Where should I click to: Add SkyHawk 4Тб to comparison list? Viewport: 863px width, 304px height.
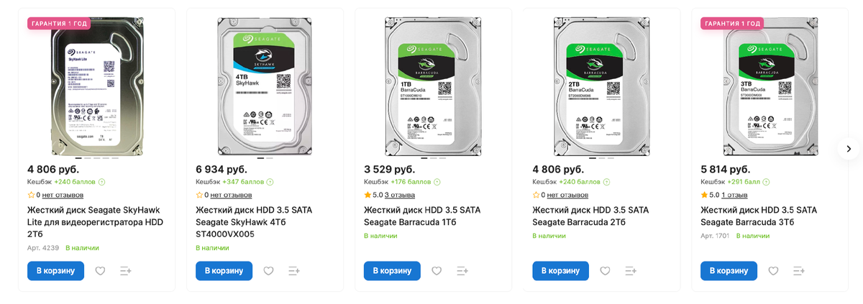pos(293,271)
